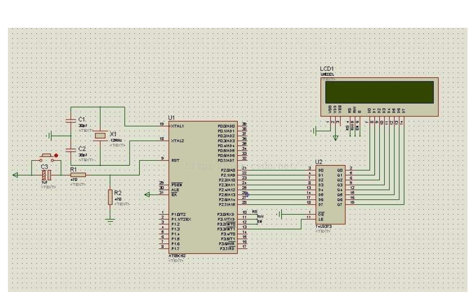Click the P0.0/AD0 pin label
Image resolution: width=470 pixels, height=294 pixels.
(x=226, y=126)
